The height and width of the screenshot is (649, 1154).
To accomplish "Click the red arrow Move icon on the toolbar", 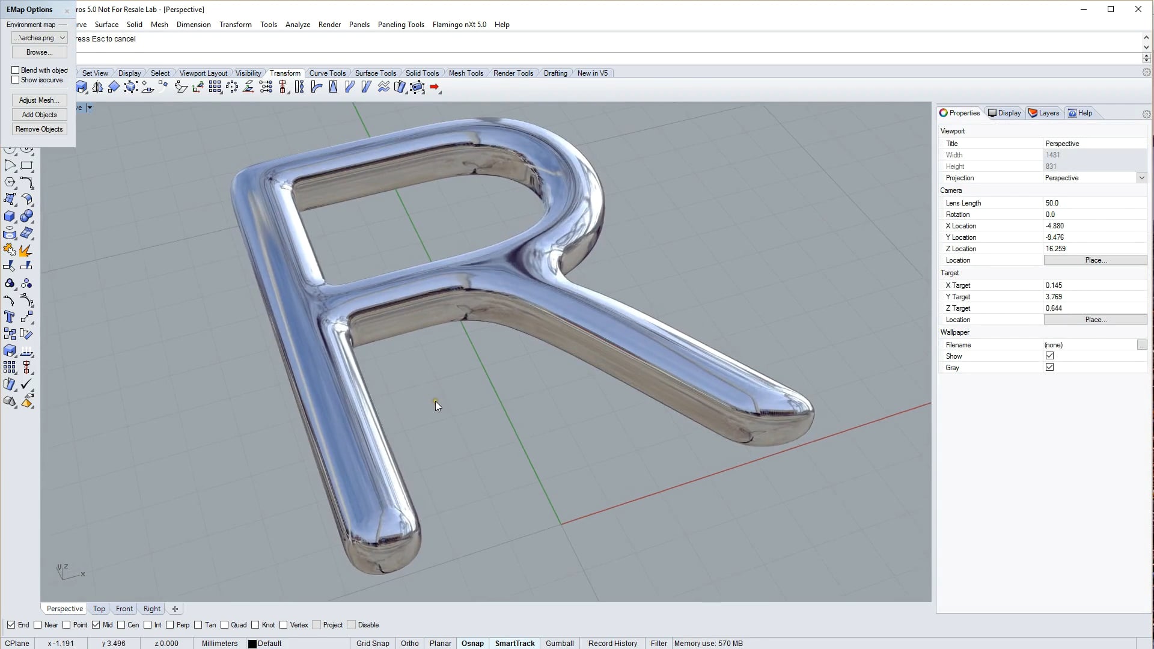I will tap(435, 87).
